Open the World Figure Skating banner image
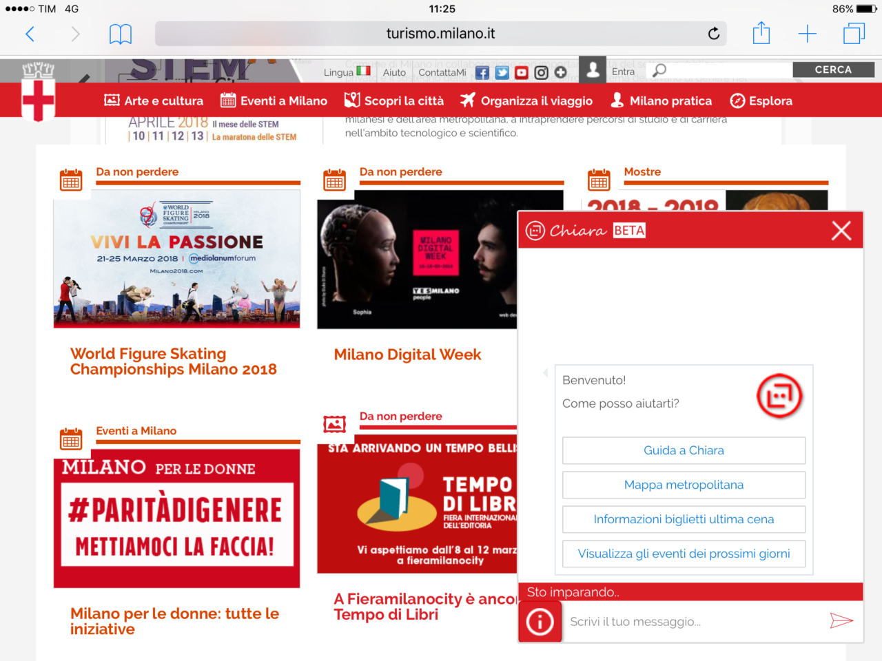Viewport: 882px width, 661px height. click(177, 259)
